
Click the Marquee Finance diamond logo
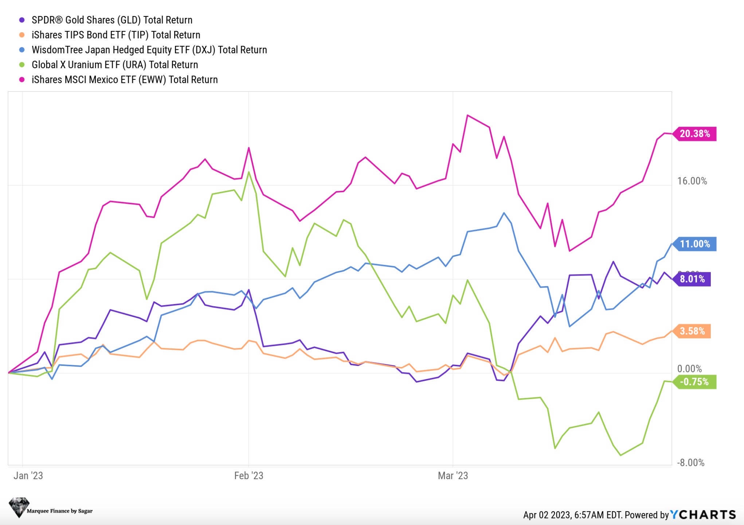point(19,508)
